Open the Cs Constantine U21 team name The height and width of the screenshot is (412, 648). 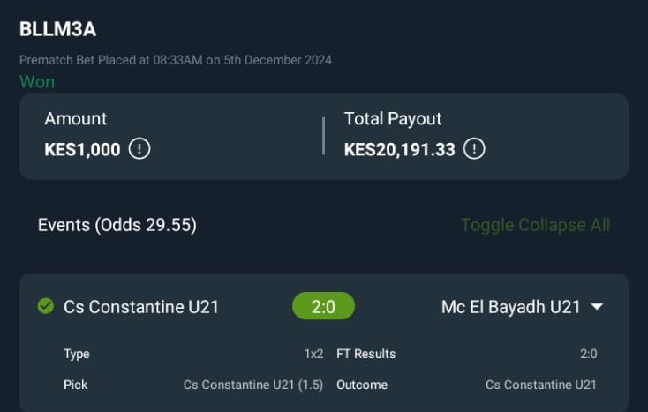[141, 307]
